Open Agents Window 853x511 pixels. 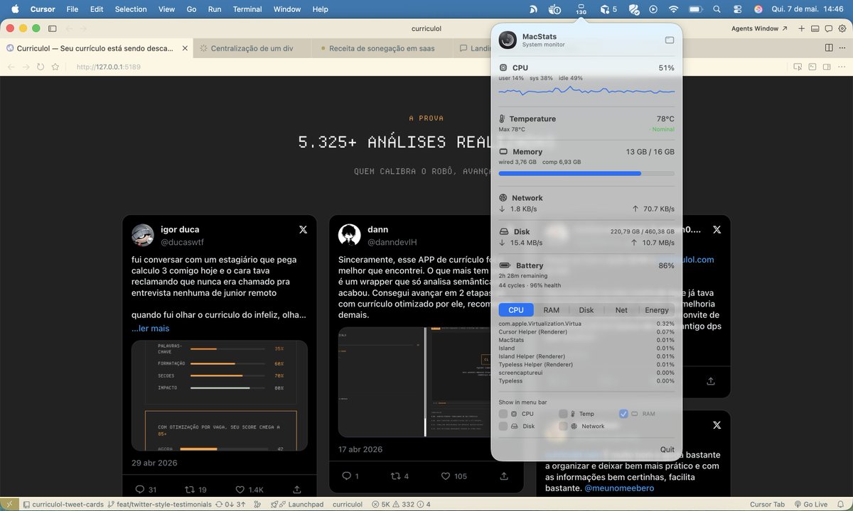[759, 28]
